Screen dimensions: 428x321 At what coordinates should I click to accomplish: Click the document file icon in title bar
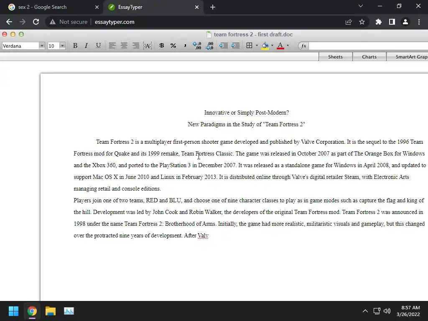point(209,34)
